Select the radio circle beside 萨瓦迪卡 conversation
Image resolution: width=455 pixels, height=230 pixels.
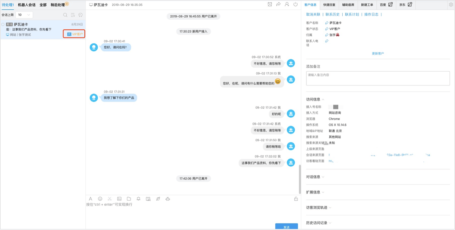(3, 24)
